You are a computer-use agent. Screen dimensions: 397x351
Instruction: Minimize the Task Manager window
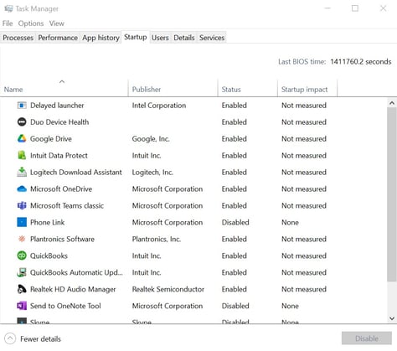(327, 8)
